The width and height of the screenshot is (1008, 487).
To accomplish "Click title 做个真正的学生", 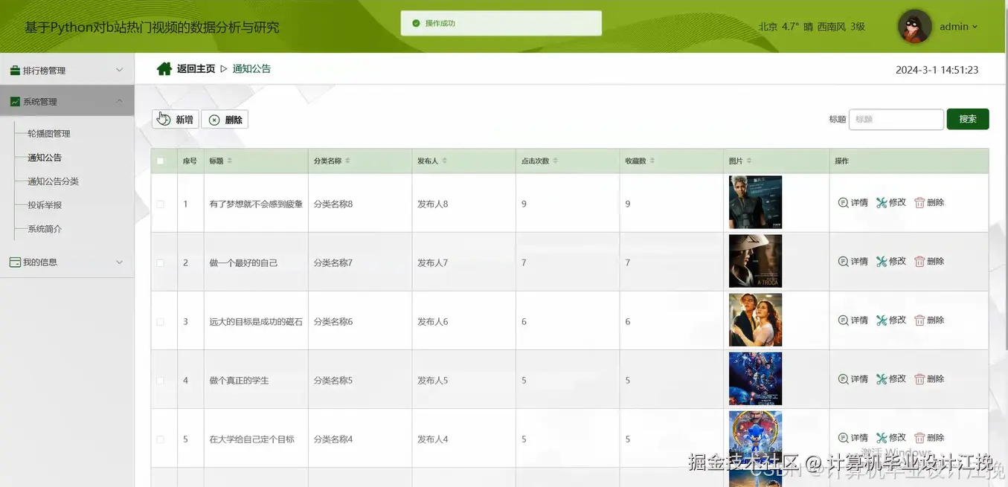I will coord(239,381).
